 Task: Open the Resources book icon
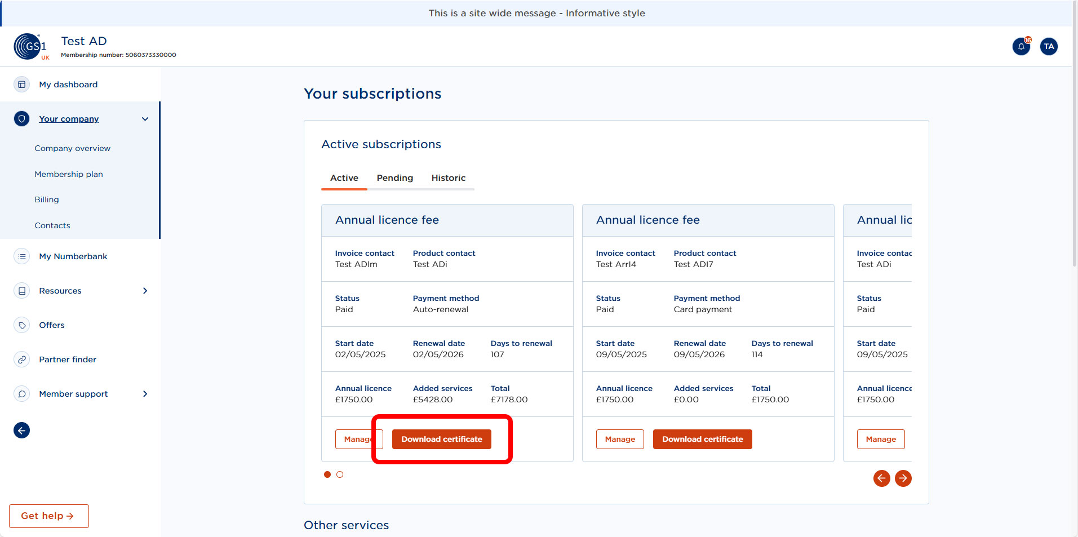(21, 290)
